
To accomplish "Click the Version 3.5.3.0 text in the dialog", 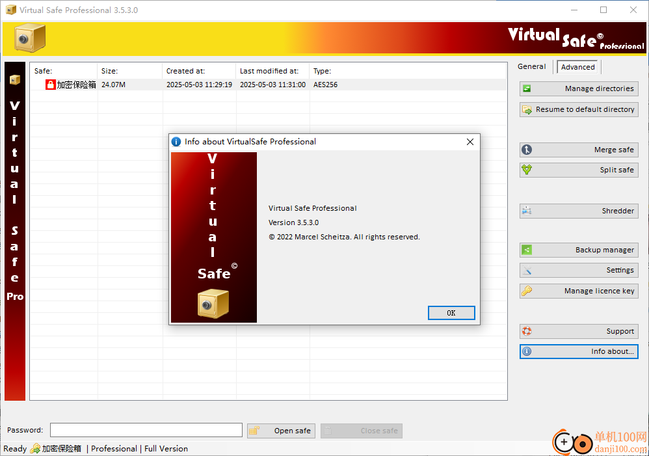I will [x=293, y=222].
